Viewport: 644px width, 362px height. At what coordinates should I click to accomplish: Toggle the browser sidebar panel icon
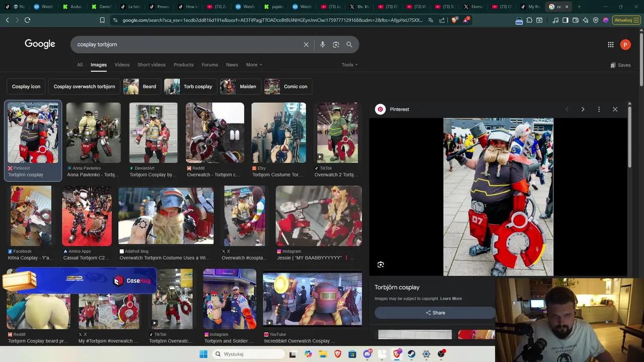(x=566, y=20)
